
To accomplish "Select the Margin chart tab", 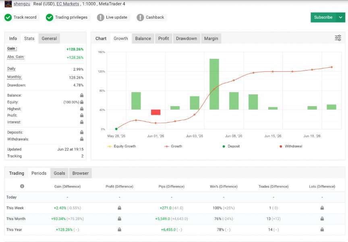I will click(211, 38).
